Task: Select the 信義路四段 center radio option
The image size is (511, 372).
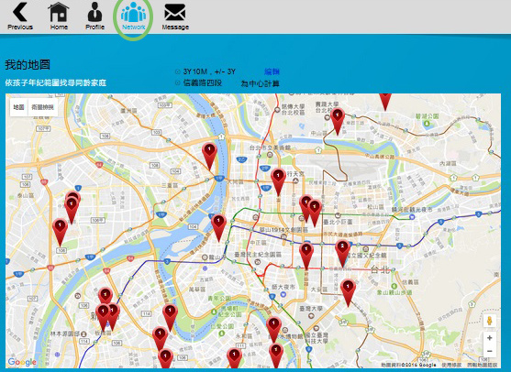Action: click(178, 83)
